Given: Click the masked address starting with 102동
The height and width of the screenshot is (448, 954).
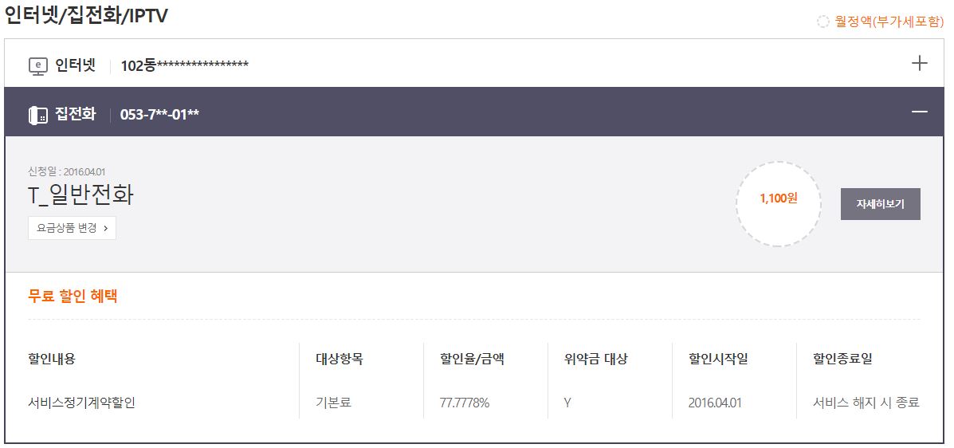Looking at the screenshot, I should tap(184, 65).
